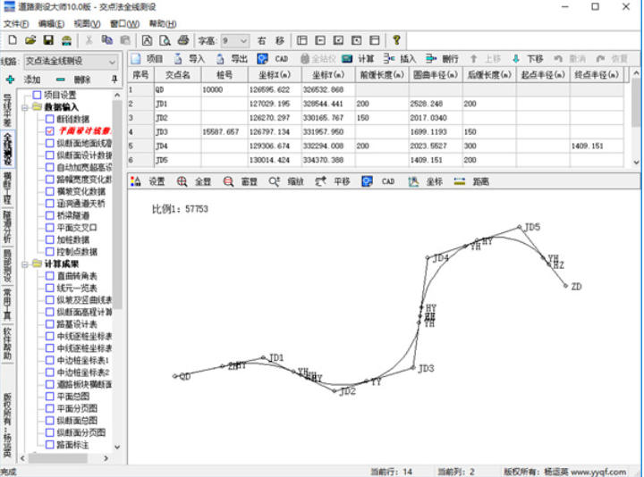This screenshot has height=477, width=644.
Task: Click the 导入 import button
Action: (190, 59)
